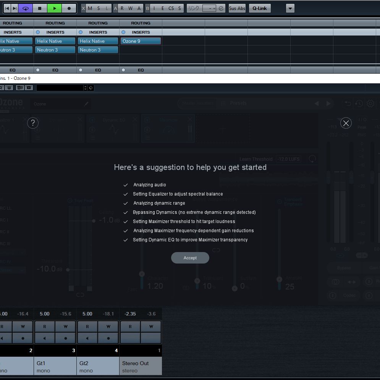
Task: Click the Sus button
Action: 233,8
